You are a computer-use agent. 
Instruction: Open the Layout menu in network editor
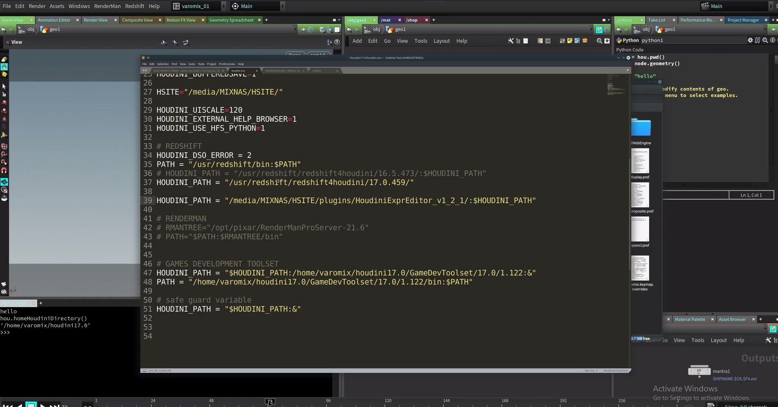coord(441,41)
